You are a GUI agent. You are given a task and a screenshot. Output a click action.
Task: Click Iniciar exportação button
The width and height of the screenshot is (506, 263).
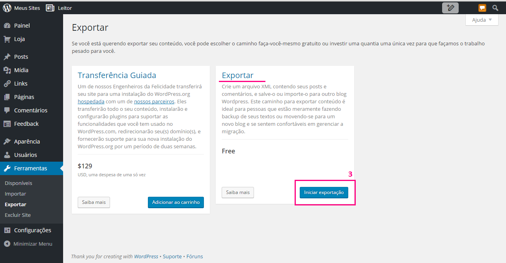click(324, 192)
